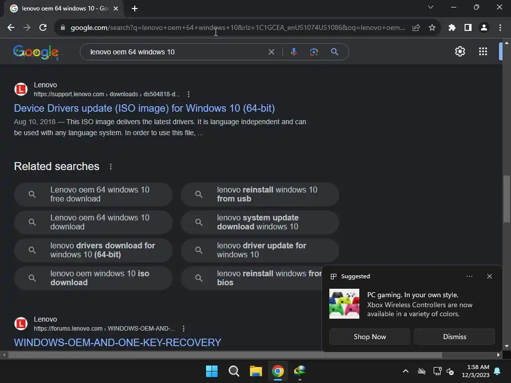
Task: Search lenovo system update download windows 10
Action: pyautogui.click(x=260, y=222)
